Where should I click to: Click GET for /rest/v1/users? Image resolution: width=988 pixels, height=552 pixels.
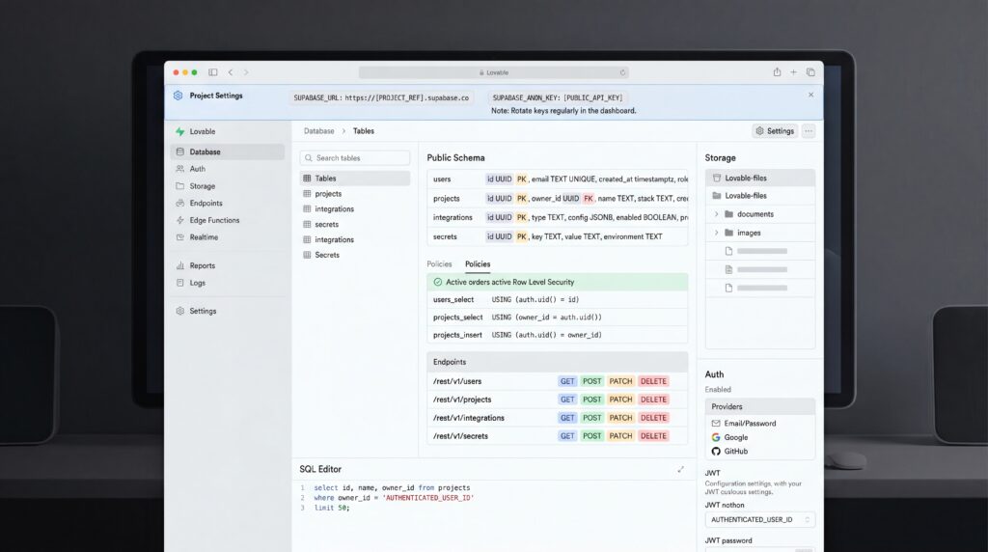(x=567, y=381)
